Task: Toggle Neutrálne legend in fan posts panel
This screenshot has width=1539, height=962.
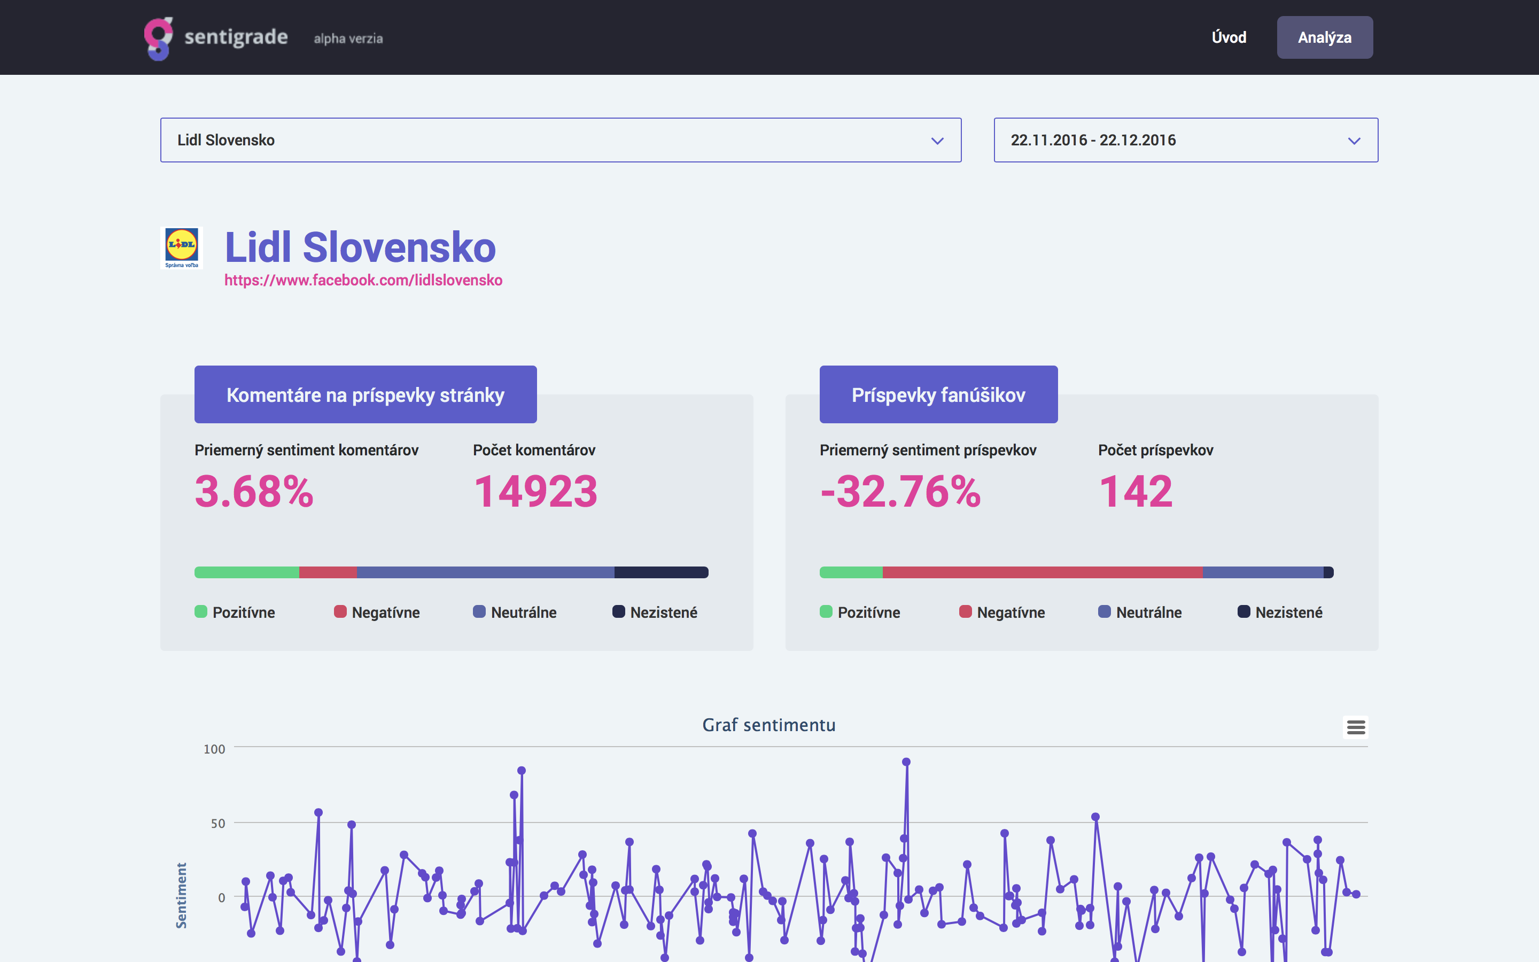Action: (x=1140, y=612)
